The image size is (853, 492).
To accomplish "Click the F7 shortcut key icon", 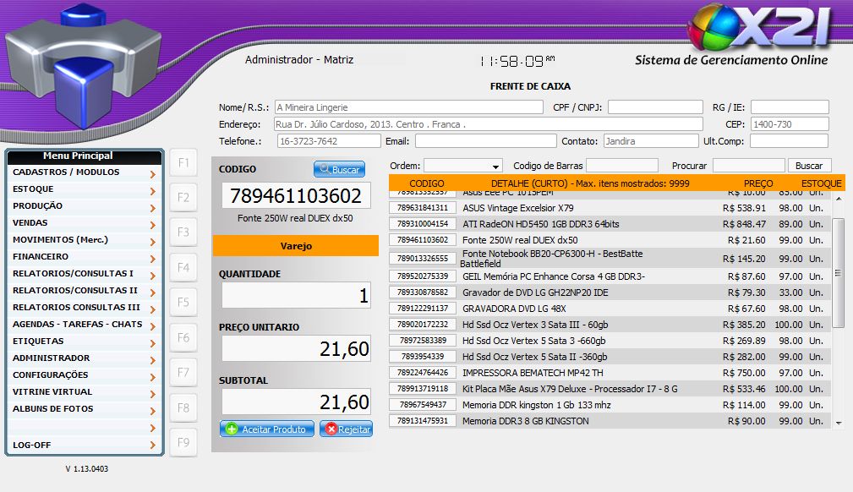I will [183, 373].
